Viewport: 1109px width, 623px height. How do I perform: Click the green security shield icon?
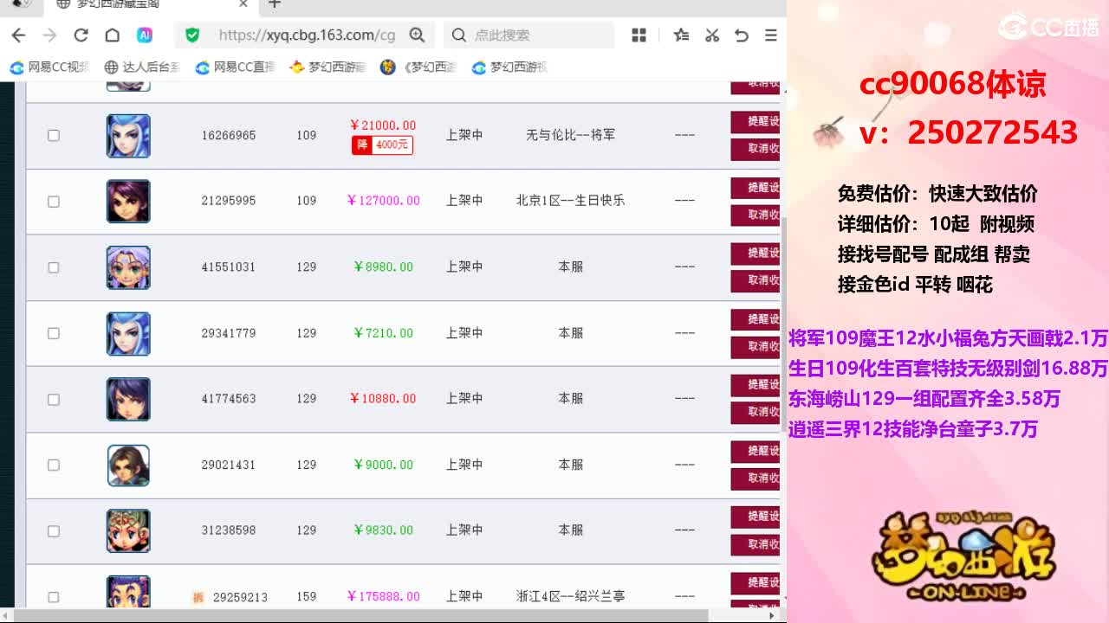pyautogui.click(x=192, y=35)
